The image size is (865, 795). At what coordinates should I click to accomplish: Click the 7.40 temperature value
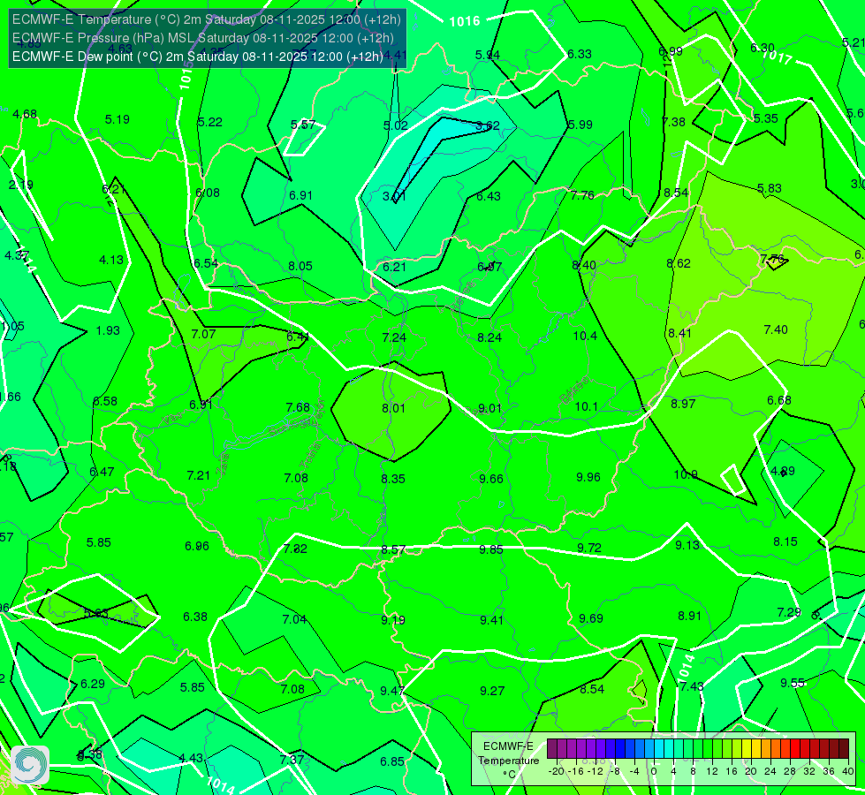pos(776,329)
